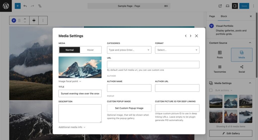Switch to the Block tab
The width and height of the screenshot is (258, 140).
click(x=224, y=16)
